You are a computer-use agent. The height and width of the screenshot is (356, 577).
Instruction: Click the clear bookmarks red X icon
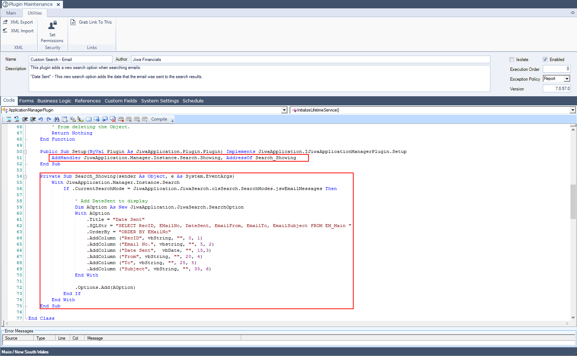pyautogui.click(x=113, y=119)
